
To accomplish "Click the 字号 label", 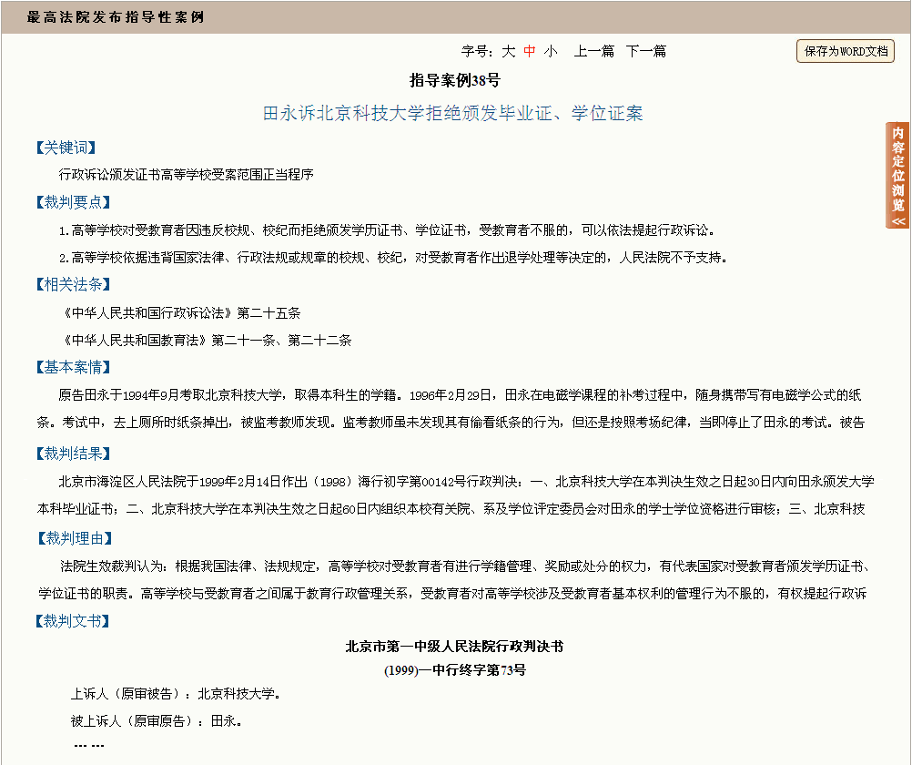I will click(478, 51).
